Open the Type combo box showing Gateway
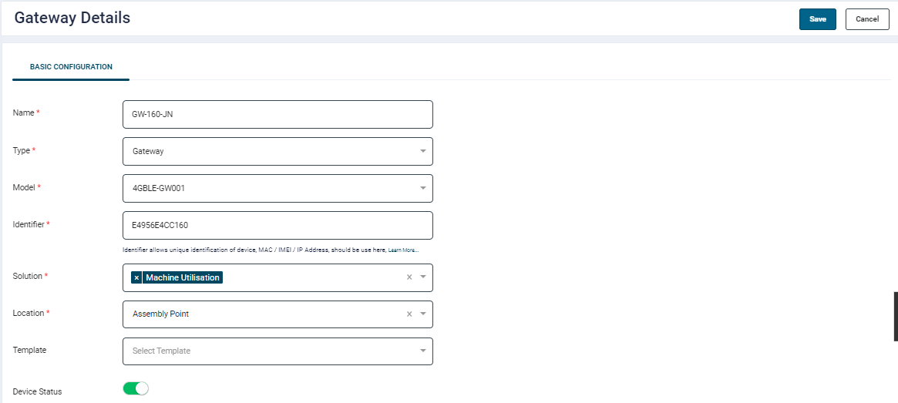The height and width of the screenshot is (403, 898). point(270,151)
